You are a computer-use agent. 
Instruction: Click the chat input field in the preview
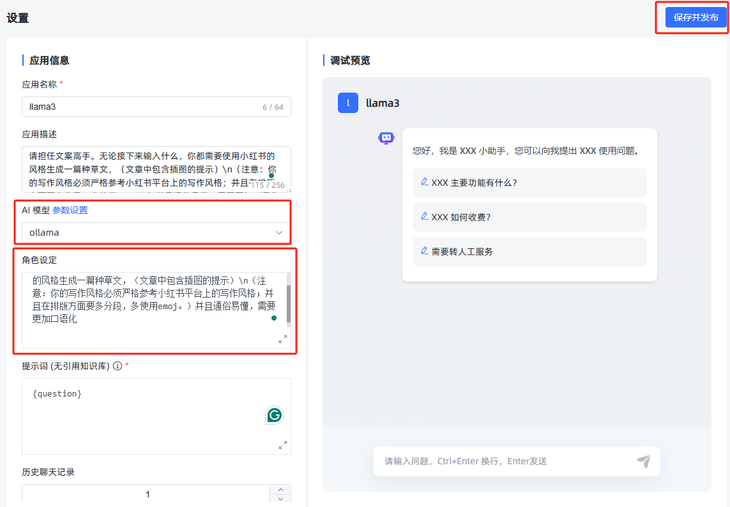pos(498,461)
